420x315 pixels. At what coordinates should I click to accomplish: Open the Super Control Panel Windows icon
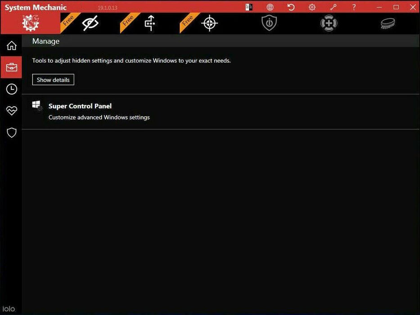click(x=36, y=106)
